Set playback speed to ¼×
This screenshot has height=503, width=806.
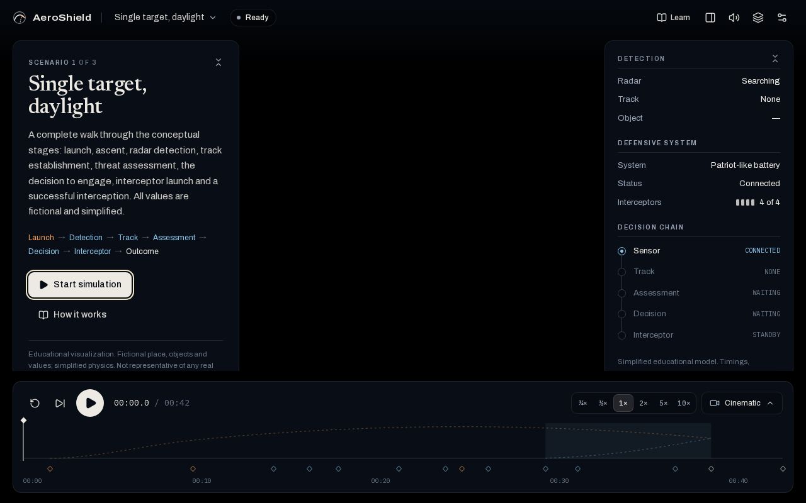(583, 403)
